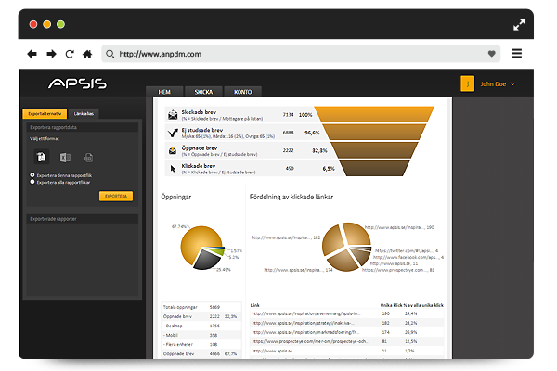The height and width of the screenshot is (371, 557).
Task: Open the KONTO navigation tab
Action: pyautogui.click(x=241, y=92)
